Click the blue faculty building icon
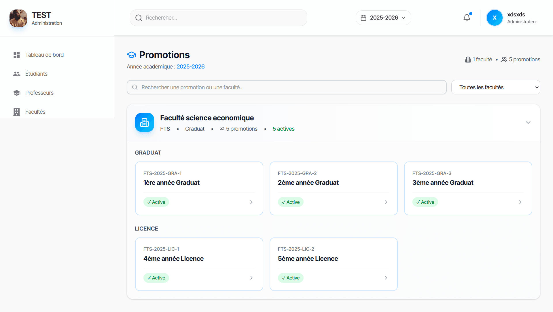Image resolution: width=553 pixels, height=312 pixels. tap(144, 122)
